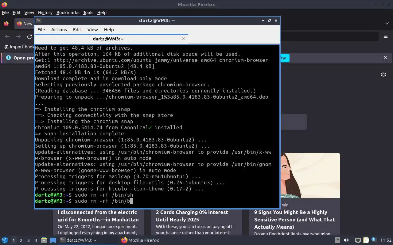Image resolution: width=393 pixels, height=245 pixels.
Task: Click the 'Fetched 48.4 kB in 1s' terminal line
Action: 85,72
